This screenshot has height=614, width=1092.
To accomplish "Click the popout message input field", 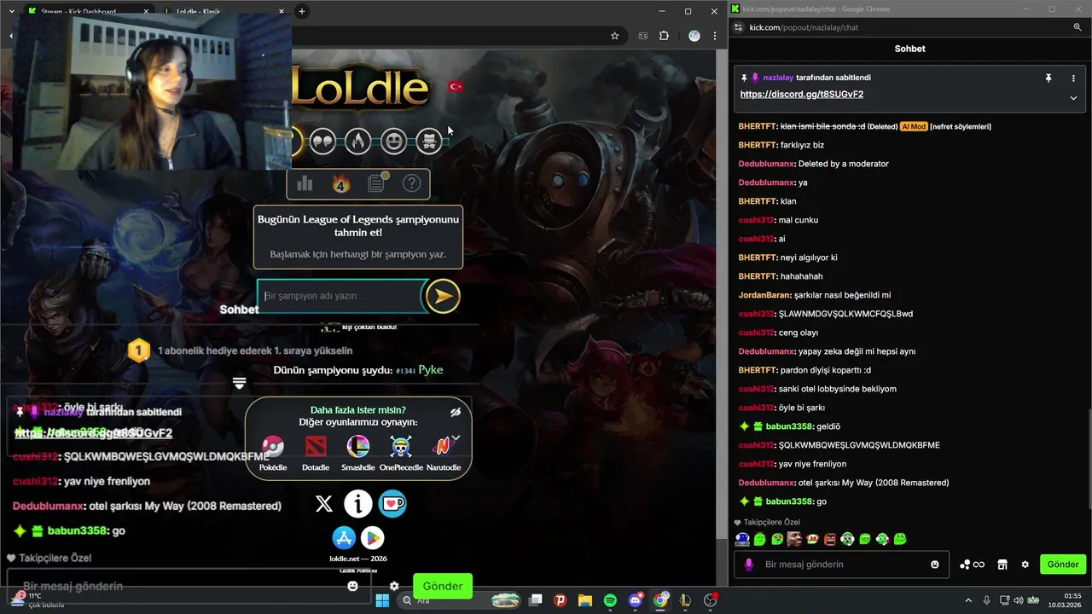I will click(842, 565).
